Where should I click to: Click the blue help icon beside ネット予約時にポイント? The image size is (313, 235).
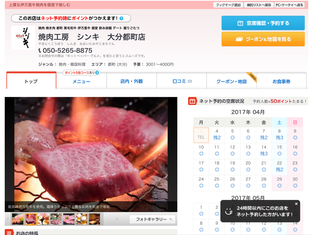point(121,19)
